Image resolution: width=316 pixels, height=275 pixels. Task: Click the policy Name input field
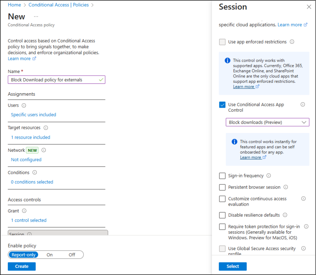click(57, 80)
